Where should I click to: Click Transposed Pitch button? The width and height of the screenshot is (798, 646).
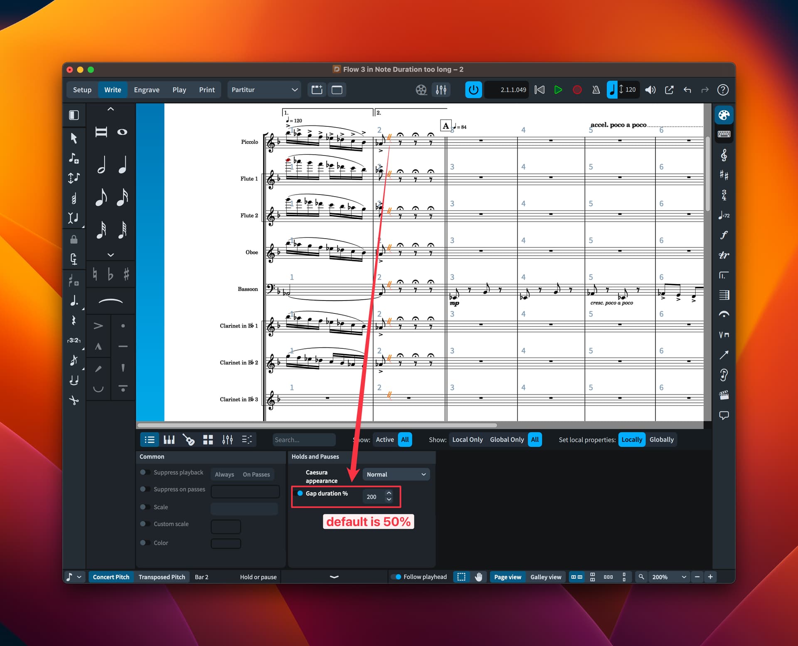[162, 577]
